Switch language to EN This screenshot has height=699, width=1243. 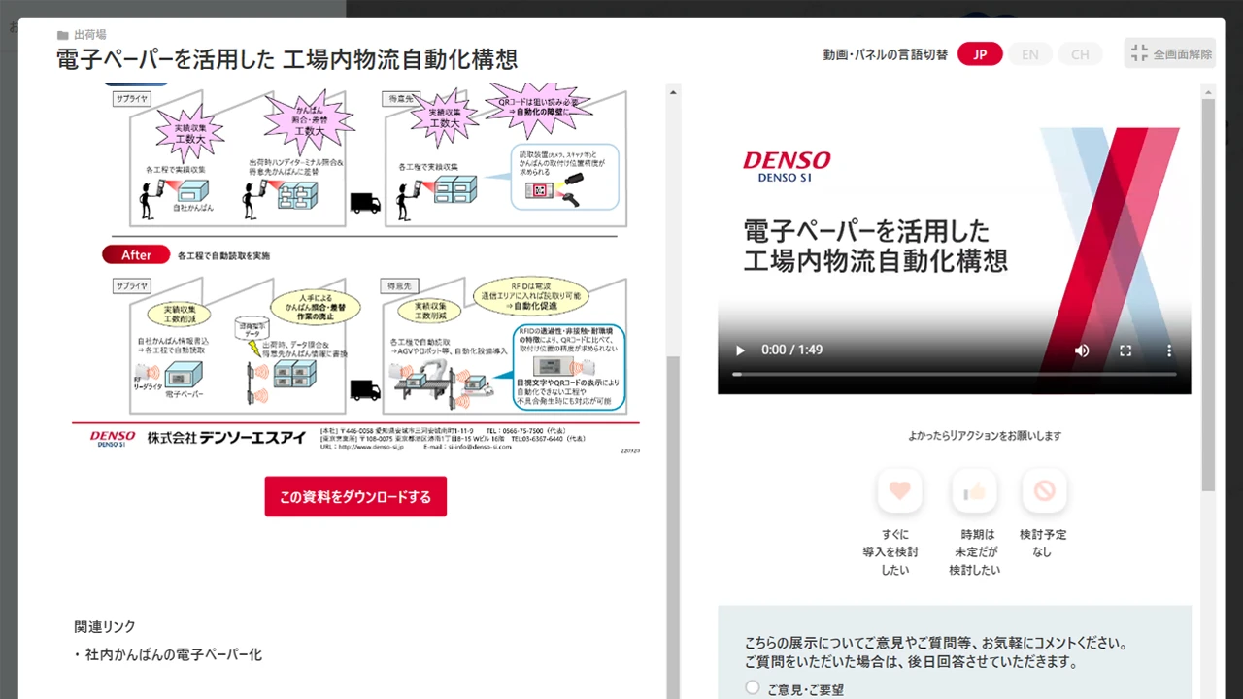pyautogui.click(x=1030, y=54)
